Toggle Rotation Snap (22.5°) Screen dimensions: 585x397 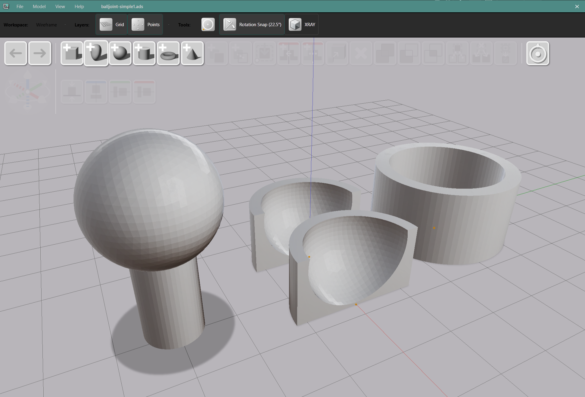point(252,25)
